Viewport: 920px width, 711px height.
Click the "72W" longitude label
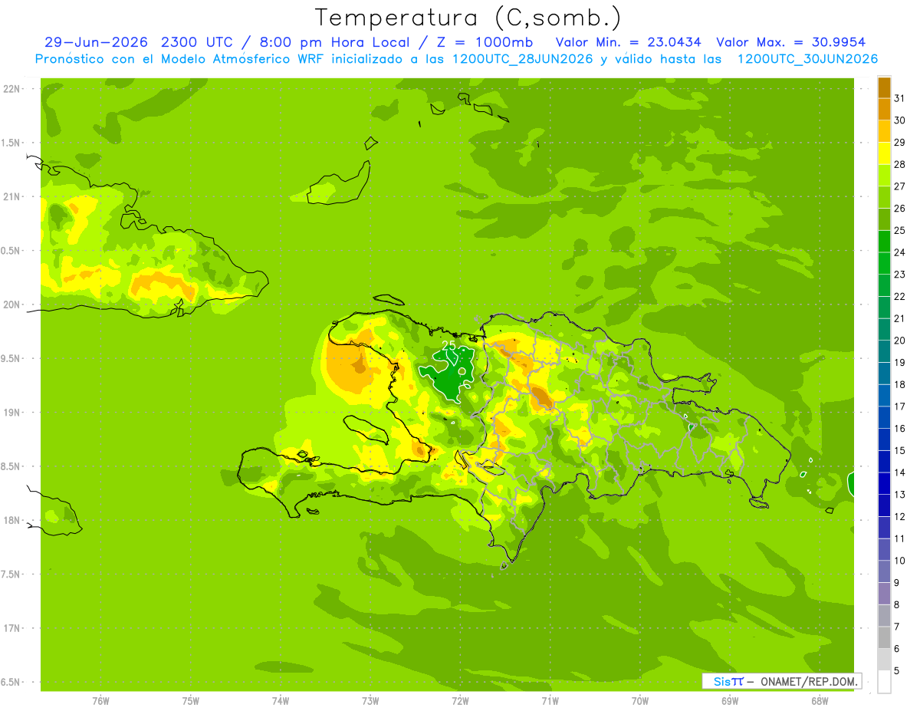point(460,701)
